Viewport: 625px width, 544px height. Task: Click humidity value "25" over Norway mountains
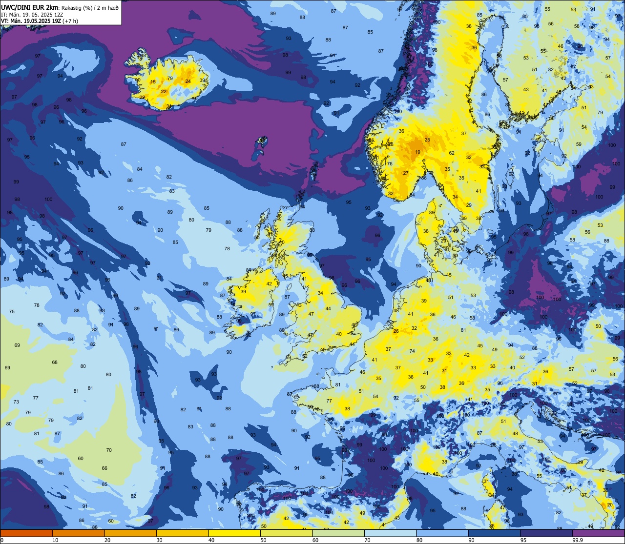427,140
